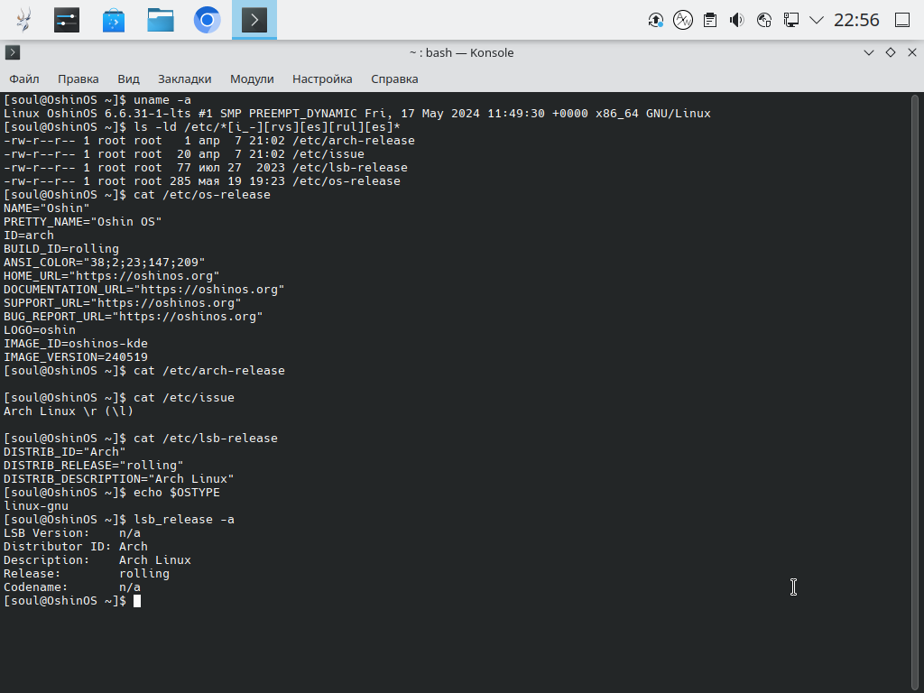Viewport: 924px width, 693px height.
Task: Click the NAME="Oshin" line
Action: point(47,208)
